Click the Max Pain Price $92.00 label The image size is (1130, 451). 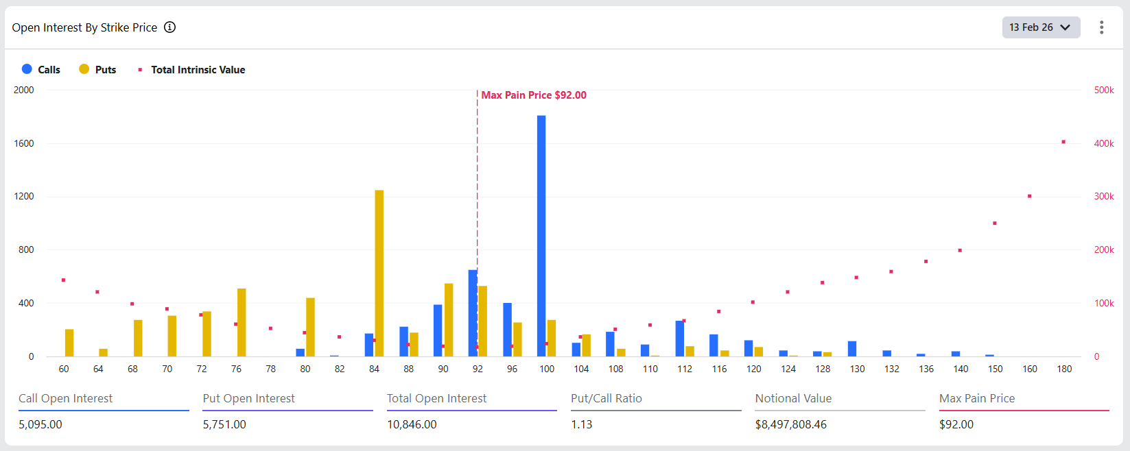tap(533, 95)
